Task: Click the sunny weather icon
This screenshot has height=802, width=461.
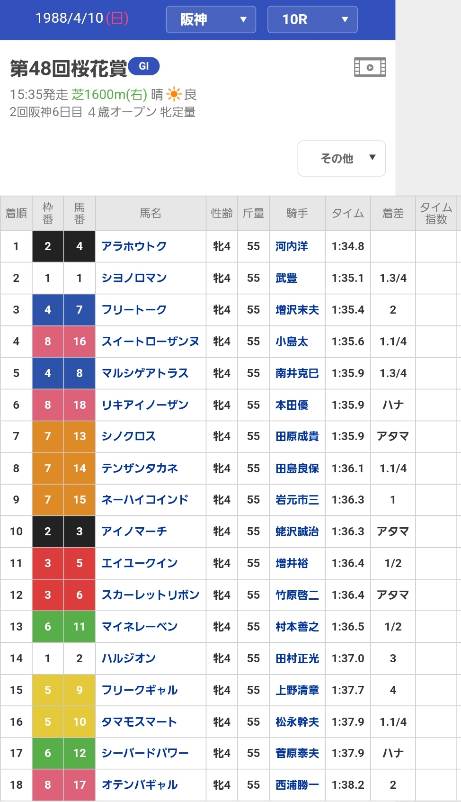Action: (x=174, y=94)
